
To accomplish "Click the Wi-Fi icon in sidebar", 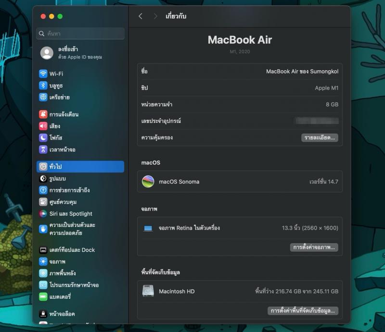I will [x=43, y=74].
